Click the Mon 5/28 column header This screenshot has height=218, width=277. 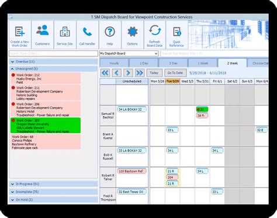tap(157, 81)
